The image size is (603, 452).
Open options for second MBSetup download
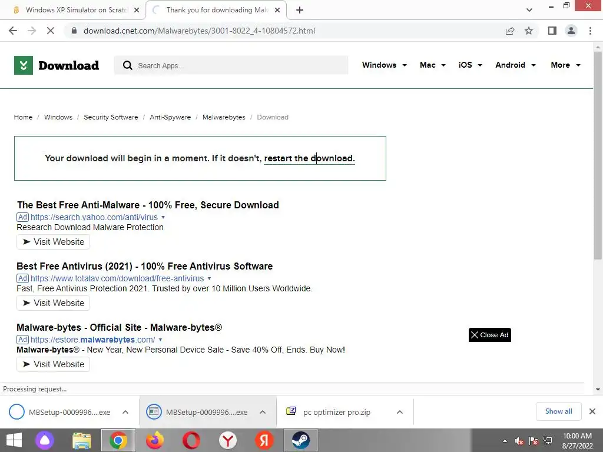[x=263, y=412]
